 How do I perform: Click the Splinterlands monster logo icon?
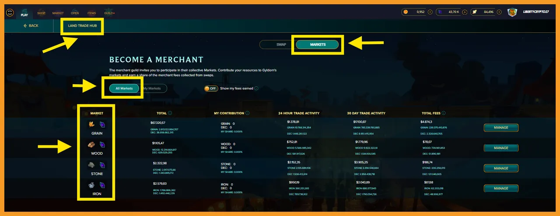click(x=10, y=13)
